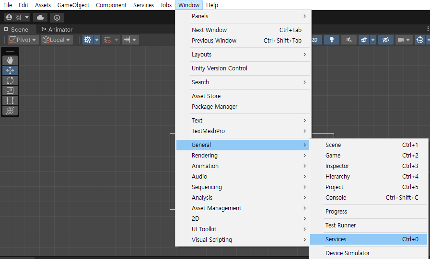Open the account profile dropdown

click(x=17, y=18)
